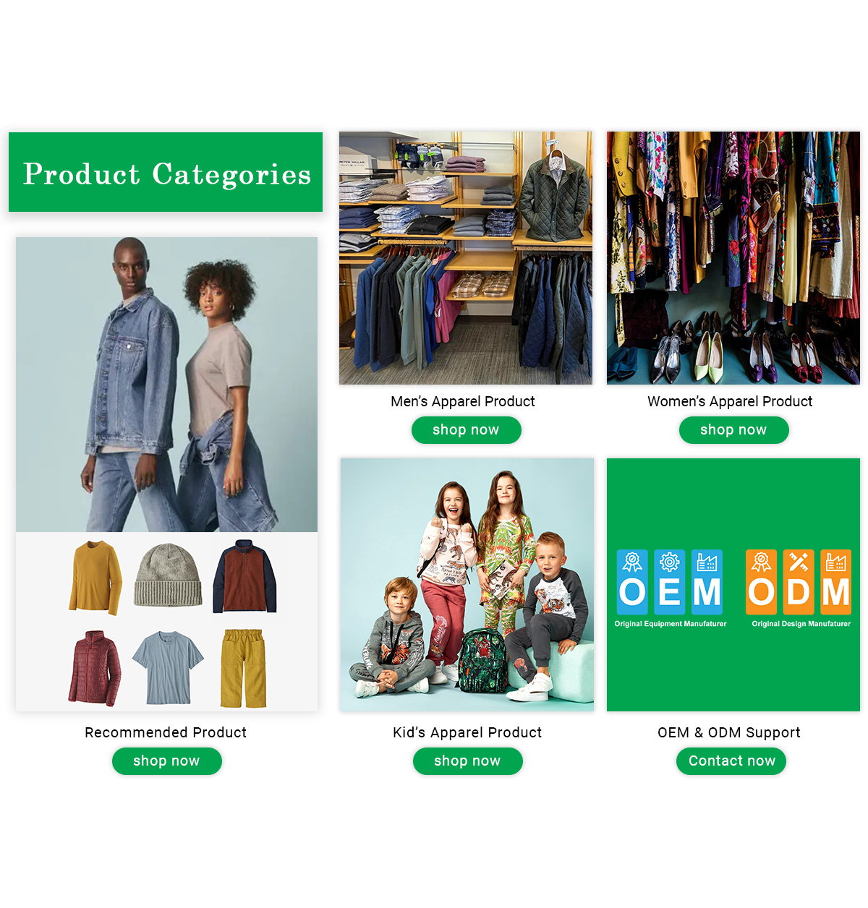The width and height of the screenshot is (868, 908).
Task: Open the Men's Apparel store shelf image
Action: pos(466,258)
